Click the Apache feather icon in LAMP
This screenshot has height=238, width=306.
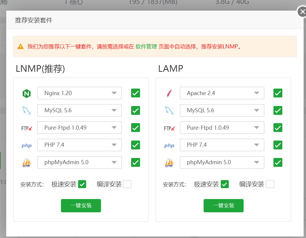pyautogui.click(x=169, y=93)
